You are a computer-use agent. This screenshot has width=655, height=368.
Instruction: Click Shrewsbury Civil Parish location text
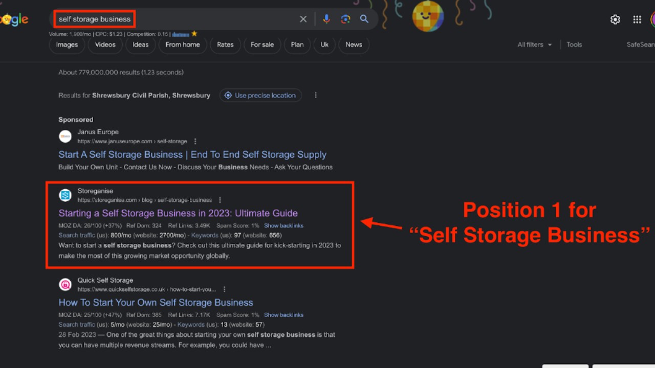click(151, 95)
